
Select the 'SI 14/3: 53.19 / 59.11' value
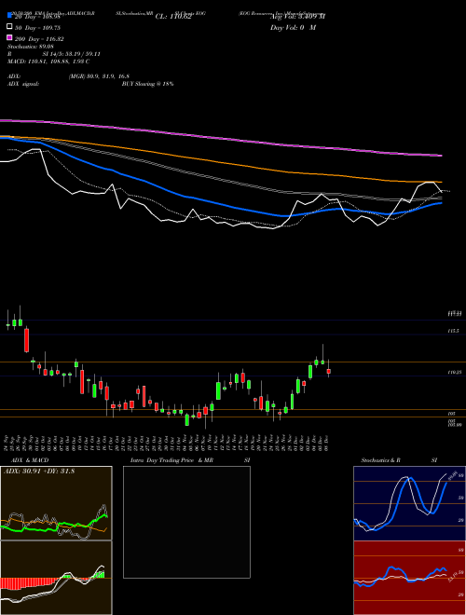click(x=72, y=54)
